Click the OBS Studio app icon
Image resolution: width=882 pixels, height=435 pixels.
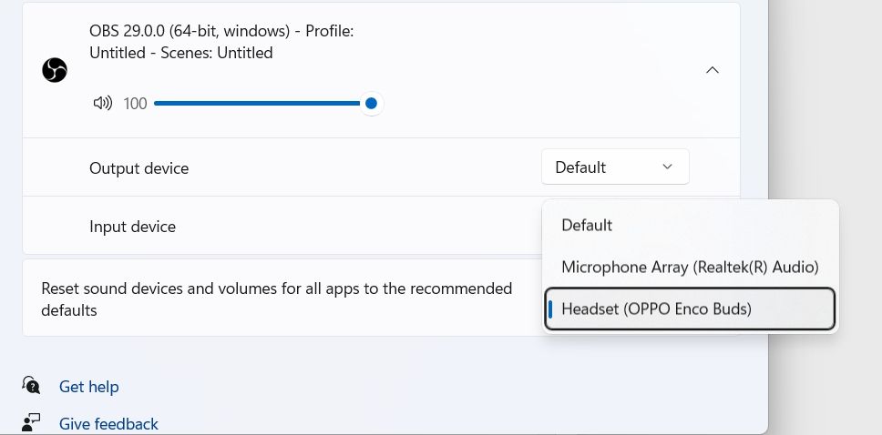point(55,70)
